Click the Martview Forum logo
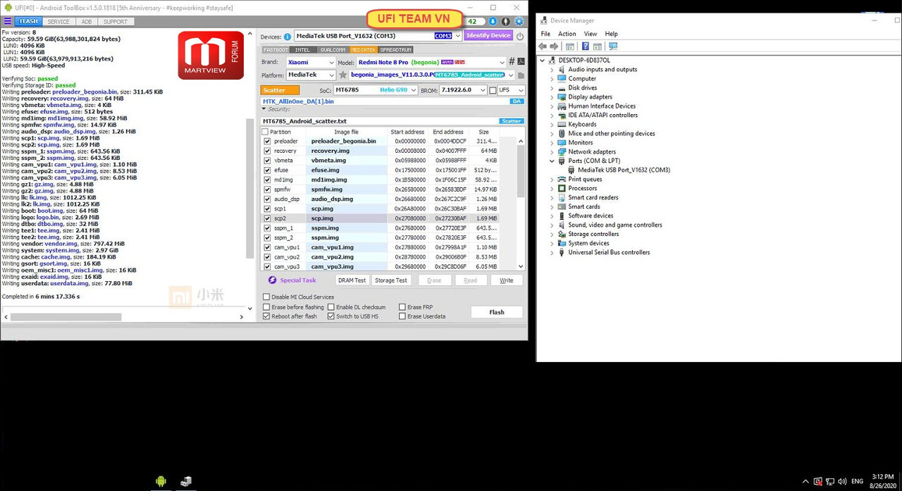Screen dimensions: 902x491 pos(211,56)
